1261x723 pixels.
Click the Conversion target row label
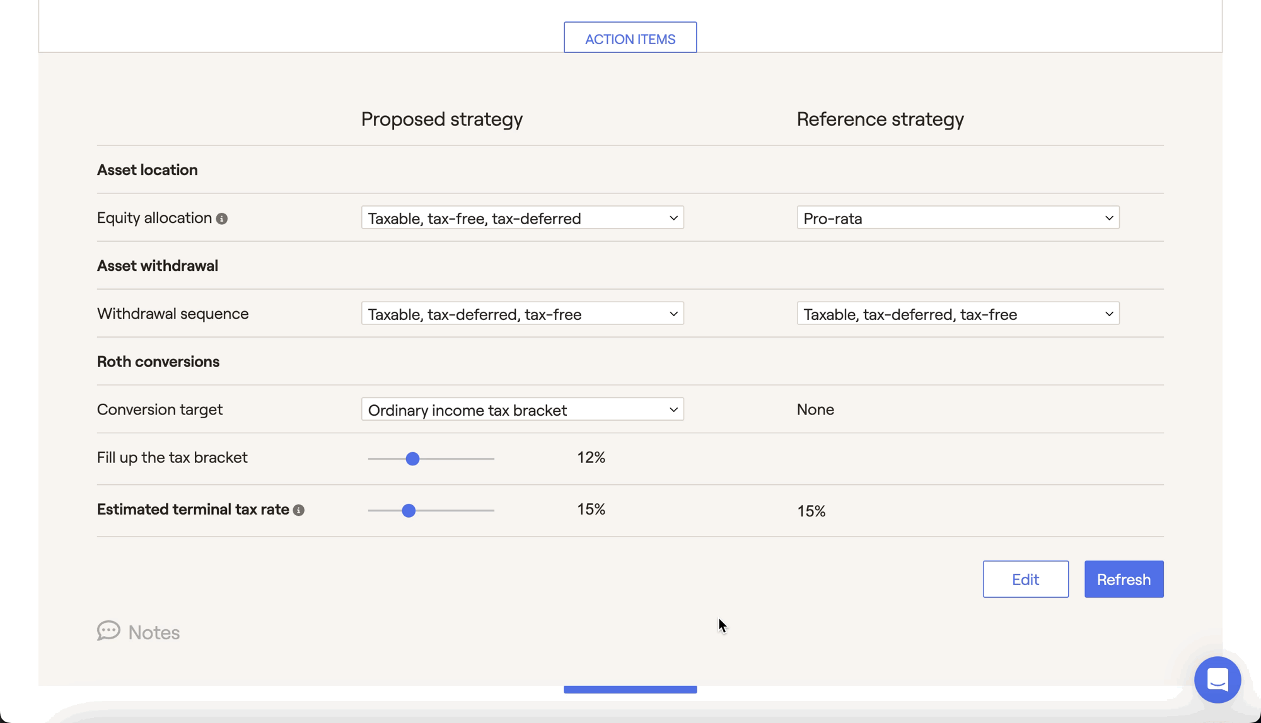point(160,409)
